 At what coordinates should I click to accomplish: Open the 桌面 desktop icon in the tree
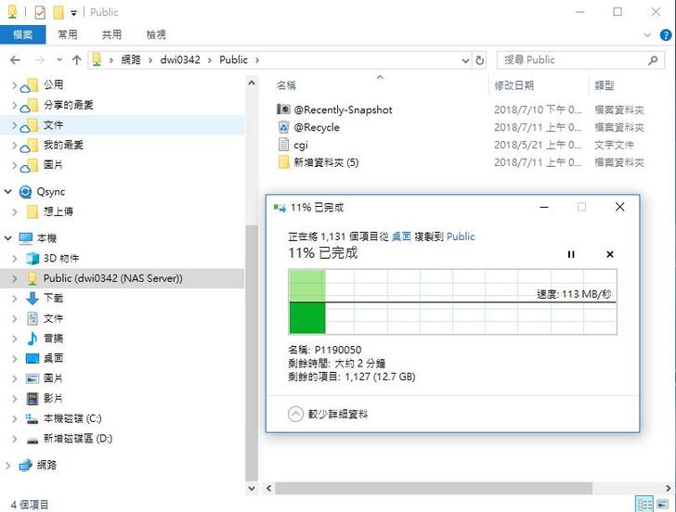pos(32,358)
